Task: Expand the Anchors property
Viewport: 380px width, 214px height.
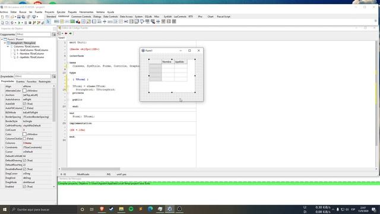Action: tap(3, 95)
